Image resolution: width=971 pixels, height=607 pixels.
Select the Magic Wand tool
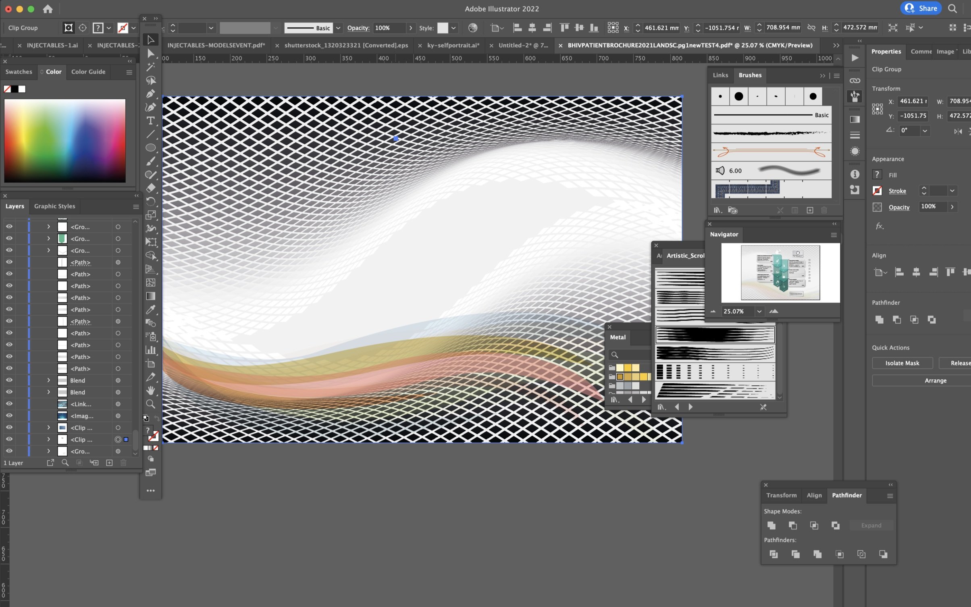coord(150,67)
